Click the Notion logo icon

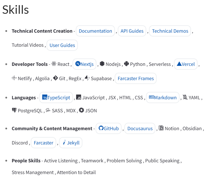[x=161, y=128]
